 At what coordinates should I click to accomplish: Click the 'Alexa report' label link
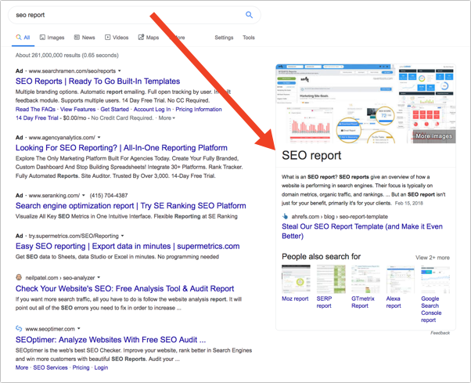click(x=394, y=302)
